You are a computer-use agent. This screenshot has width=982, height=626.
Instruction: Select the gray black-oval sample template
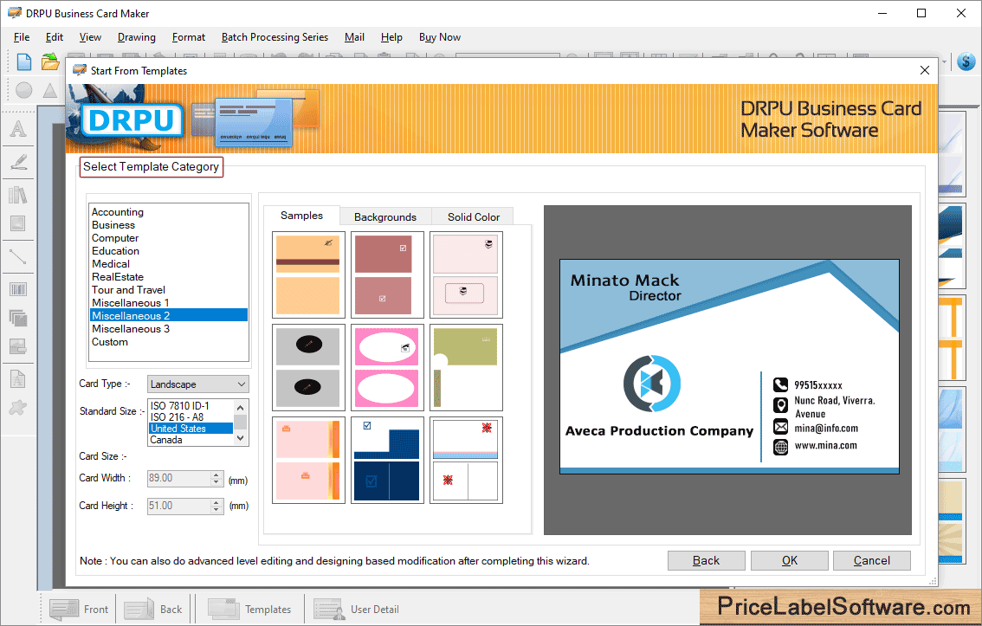pos(308,367)
